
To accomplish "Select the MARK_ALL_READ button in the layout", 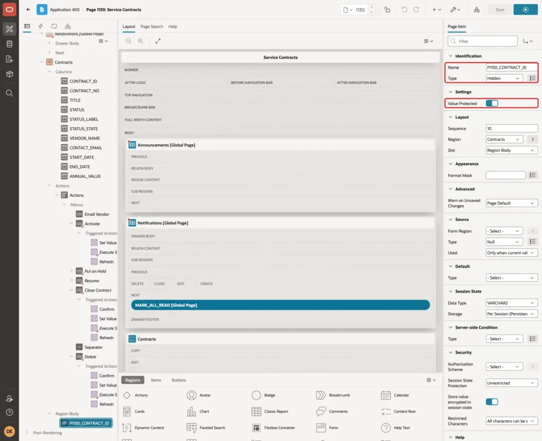I will (281, 305).
